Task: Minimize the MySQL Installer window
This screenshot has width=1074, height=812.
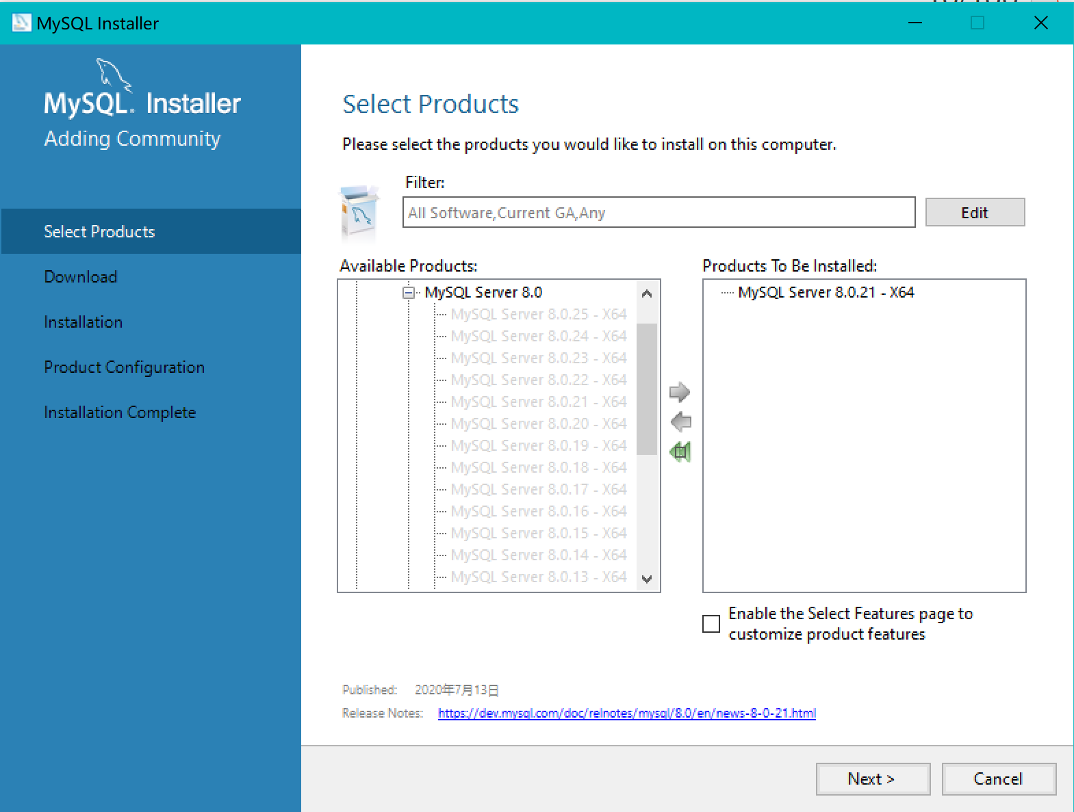Action: [x=915, y=23]
